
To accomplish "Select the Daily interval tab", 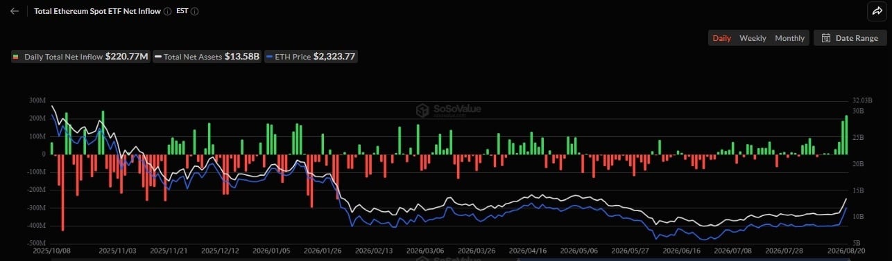I will click(x=721, y=38).
